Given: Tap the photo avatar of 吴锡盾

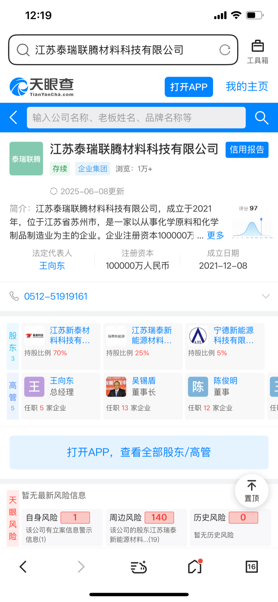Looking at the screenshot, I should (x=116, y=387).
